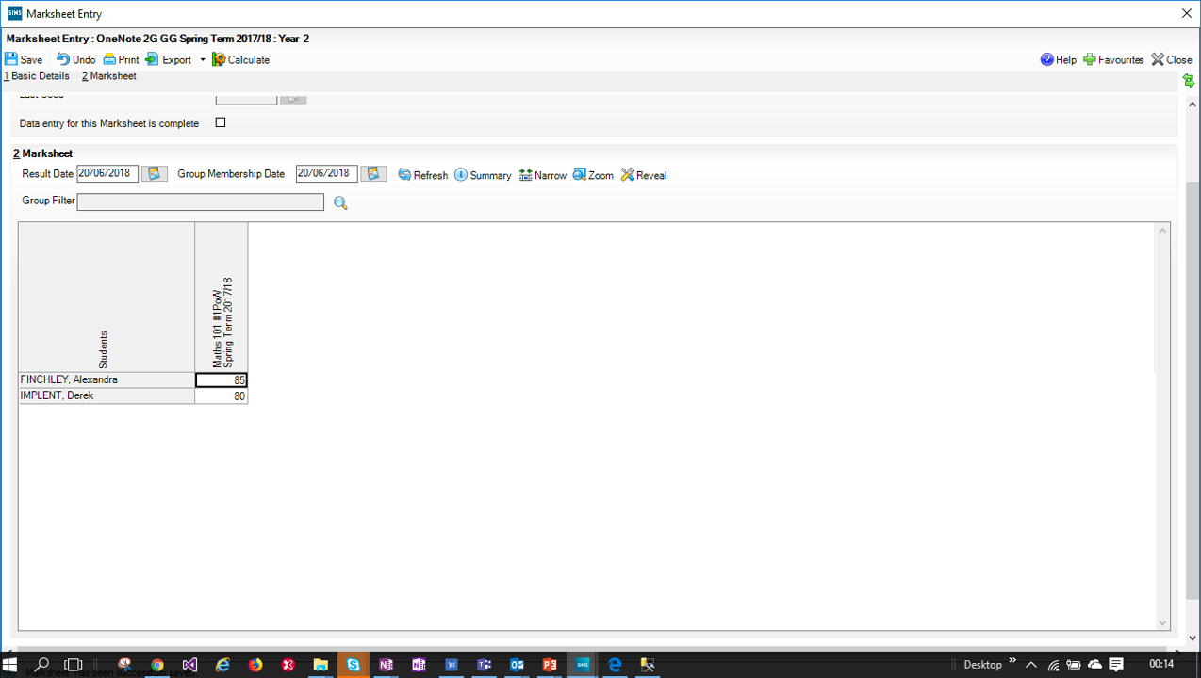This screenshot has height=678, width=1201.
Task: Undo the last marksheet change
Action: [x=75, y=59]
